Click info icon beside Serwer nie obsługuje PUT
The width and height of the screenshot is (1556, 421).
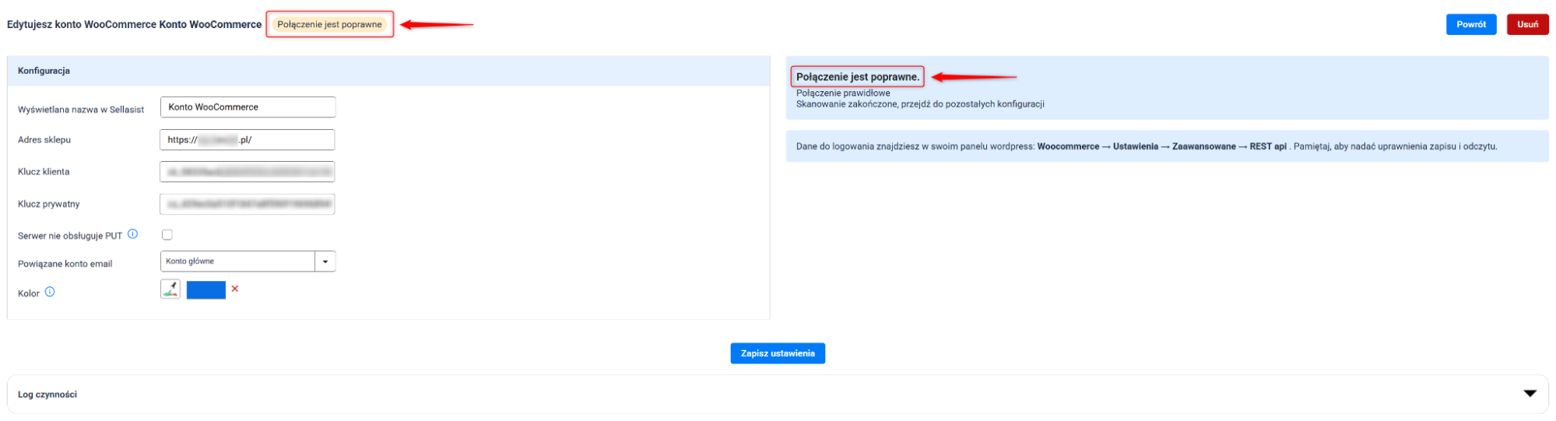[x=133, y=234]
